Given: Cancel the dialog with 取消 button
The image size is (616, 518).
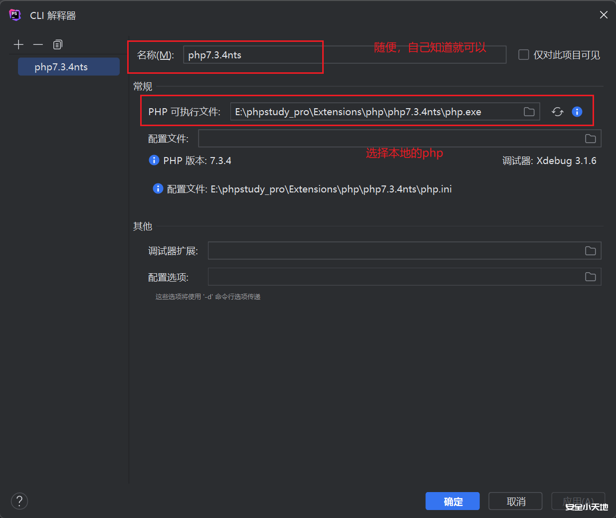Looking at the screenshot, I should pyautogui.click(x=515, y=501).
